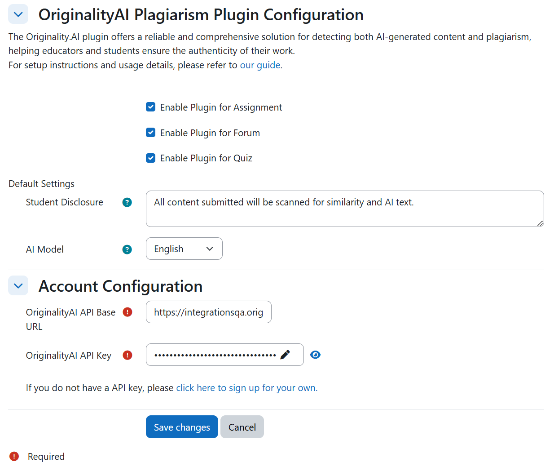This screenshot has width=545, height=476.
Task: Click the Cancel button
Action: 242,427
